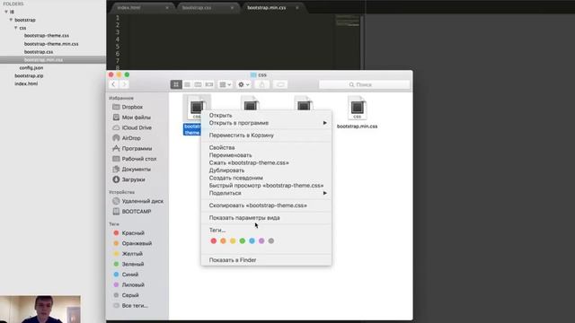Open index.html in editor sidebar
The image size is (575, 323).
tap(26, 83)
